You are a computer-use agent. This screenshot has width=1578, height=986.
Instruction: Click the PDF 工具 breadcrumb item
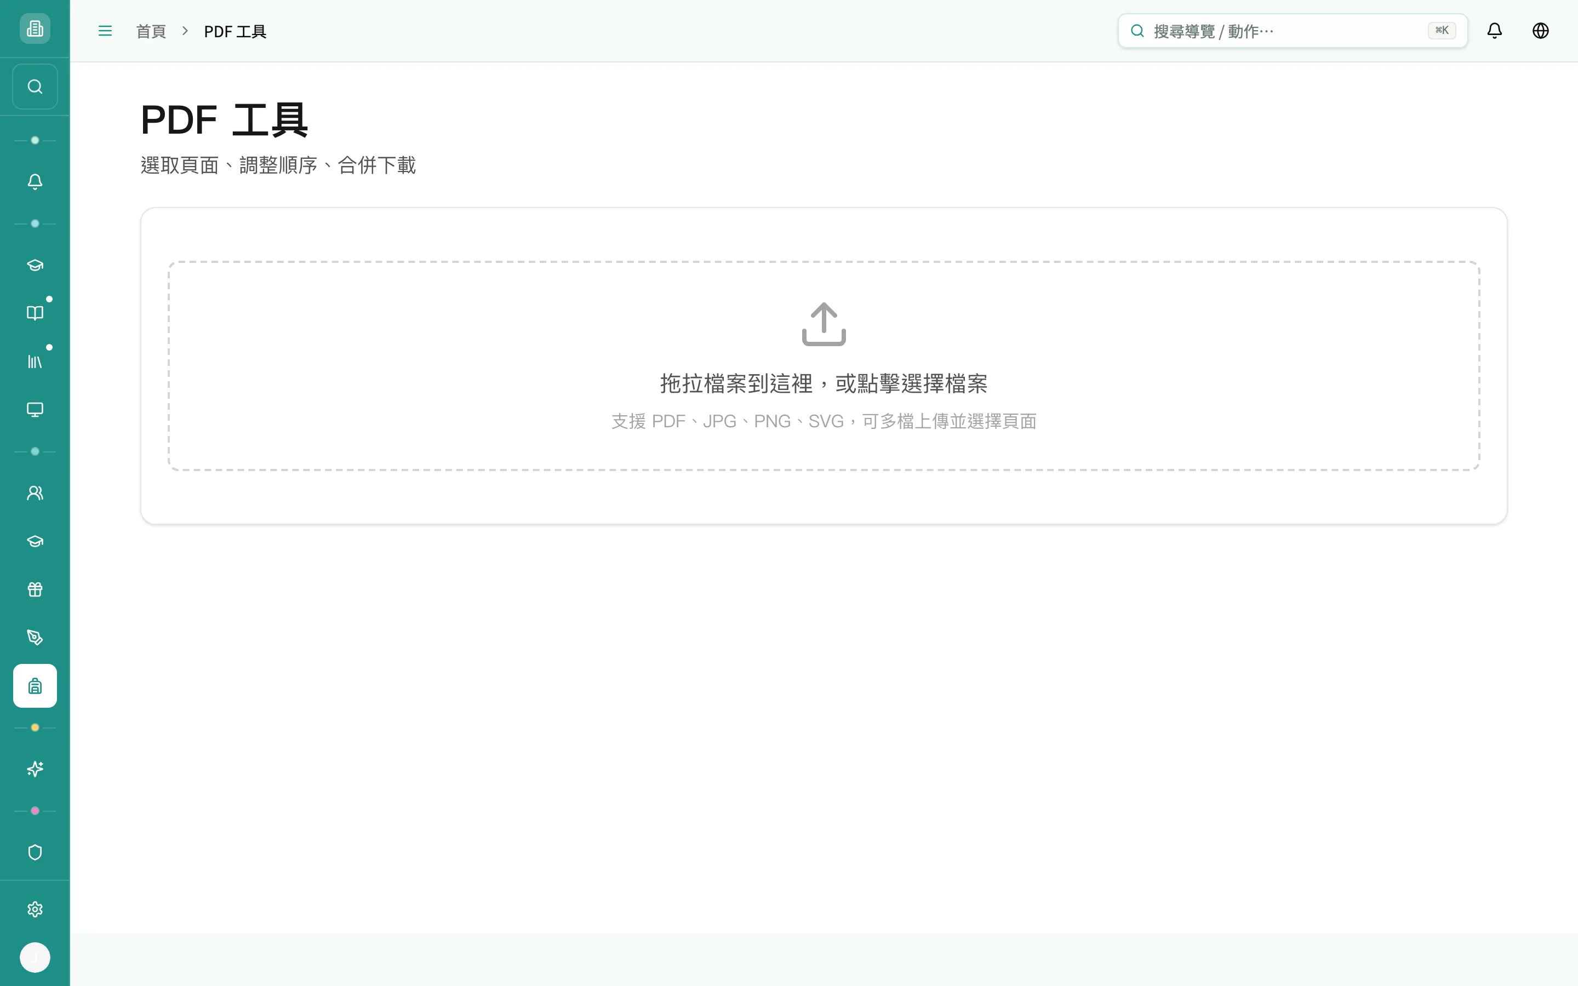(235, 31)
